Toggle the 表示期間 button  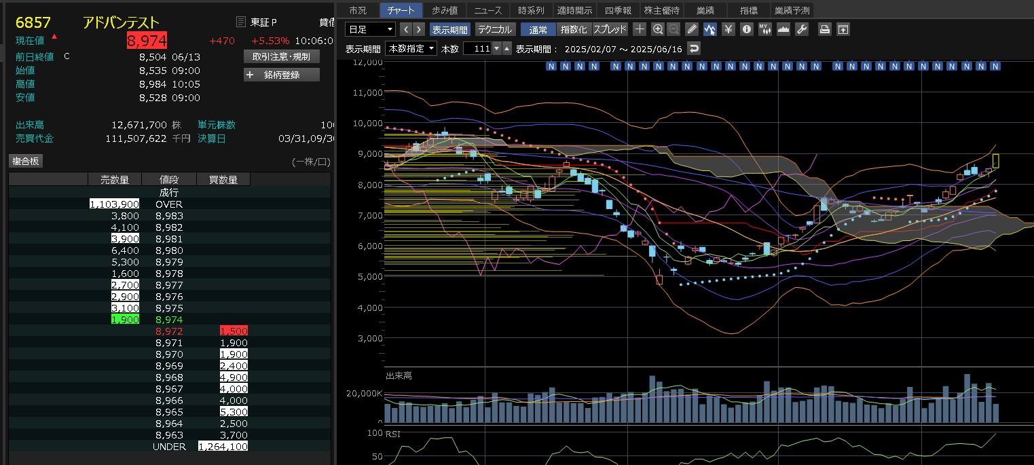pyautogui.click(x=450, y=29)
